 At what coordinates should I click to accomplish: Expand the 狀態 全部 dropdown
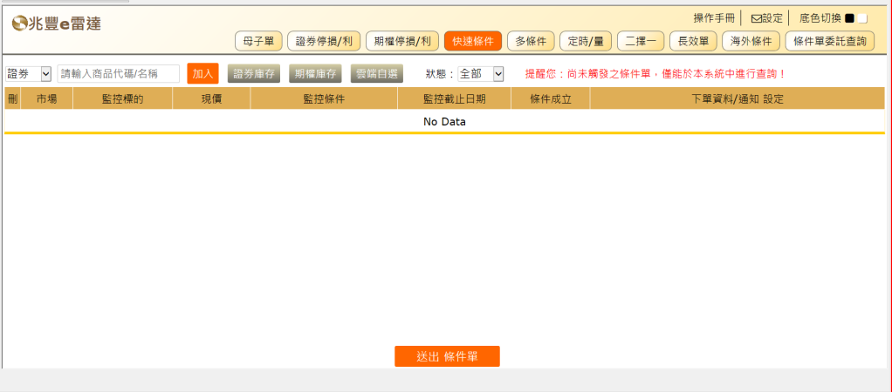click(x=481, y=74)
